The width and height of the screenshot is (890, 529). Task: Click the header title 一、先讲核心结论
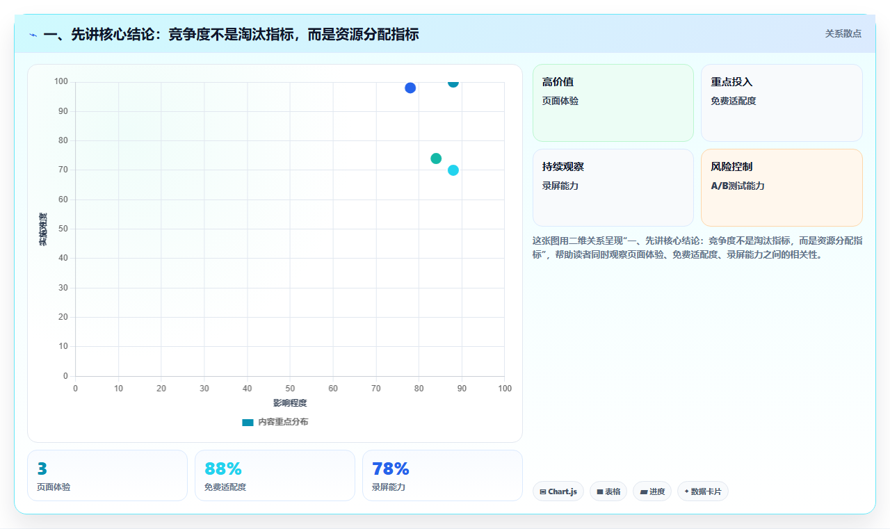[x=231, y=34]
